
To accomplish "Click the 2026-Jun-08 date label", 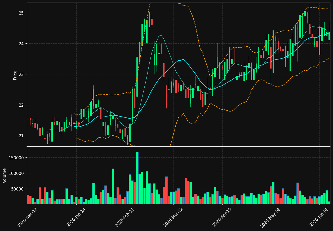I will click(319, 217).
